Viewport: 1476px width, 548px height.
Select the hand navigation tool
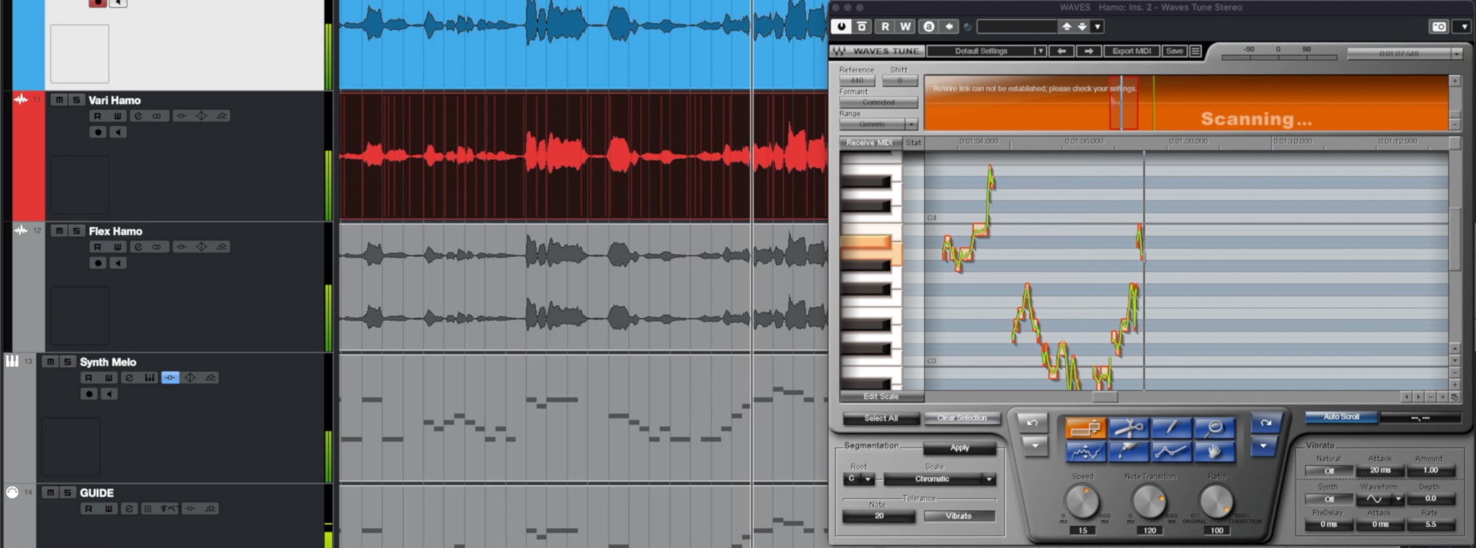point(1214,451)
